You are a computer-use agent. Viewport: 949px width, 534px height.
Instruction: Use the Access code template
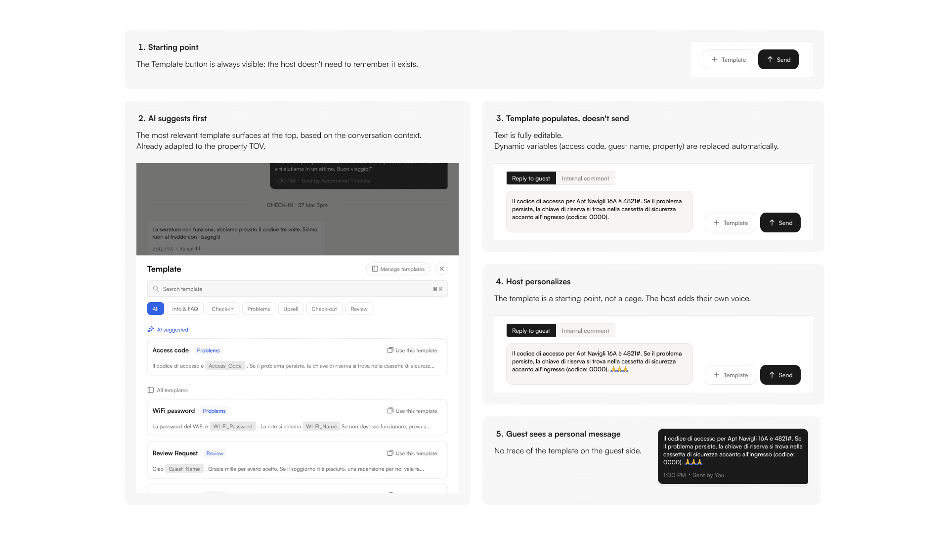412,351
